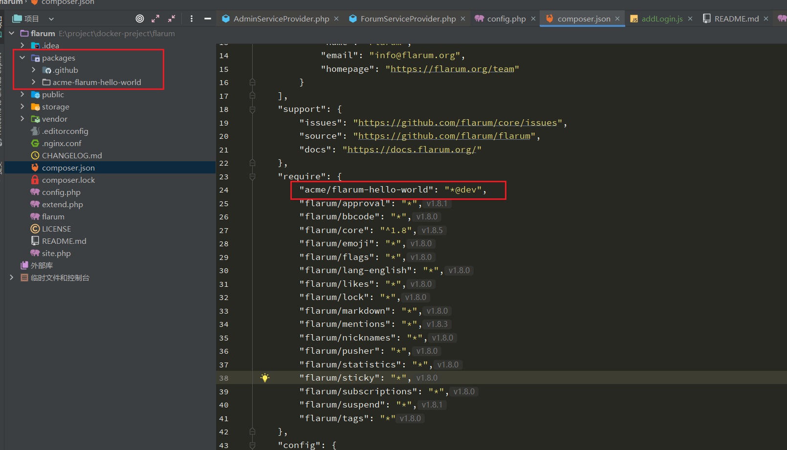The height and width of the screenshot is (450, 787).
Task: Open extend.php from project tree
Action: [63, 204]
